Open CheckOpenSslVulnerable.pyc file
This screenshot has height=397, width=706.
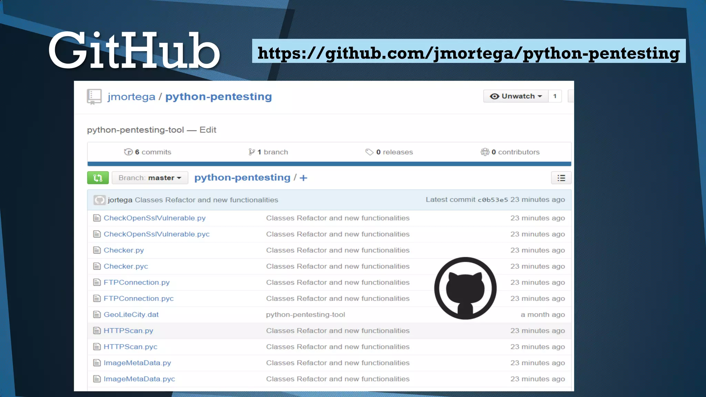coord(157,234)
